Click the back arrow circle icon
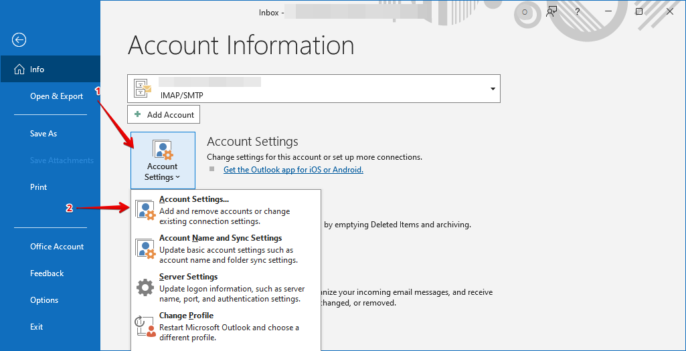This screenshot has width=686, height=351. [x=19, y=40]
